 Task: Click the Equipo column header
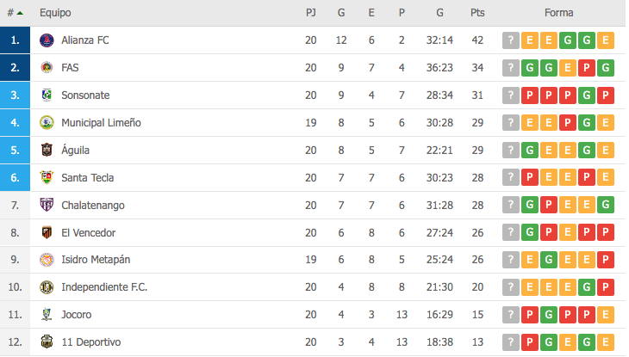point(55,13)
